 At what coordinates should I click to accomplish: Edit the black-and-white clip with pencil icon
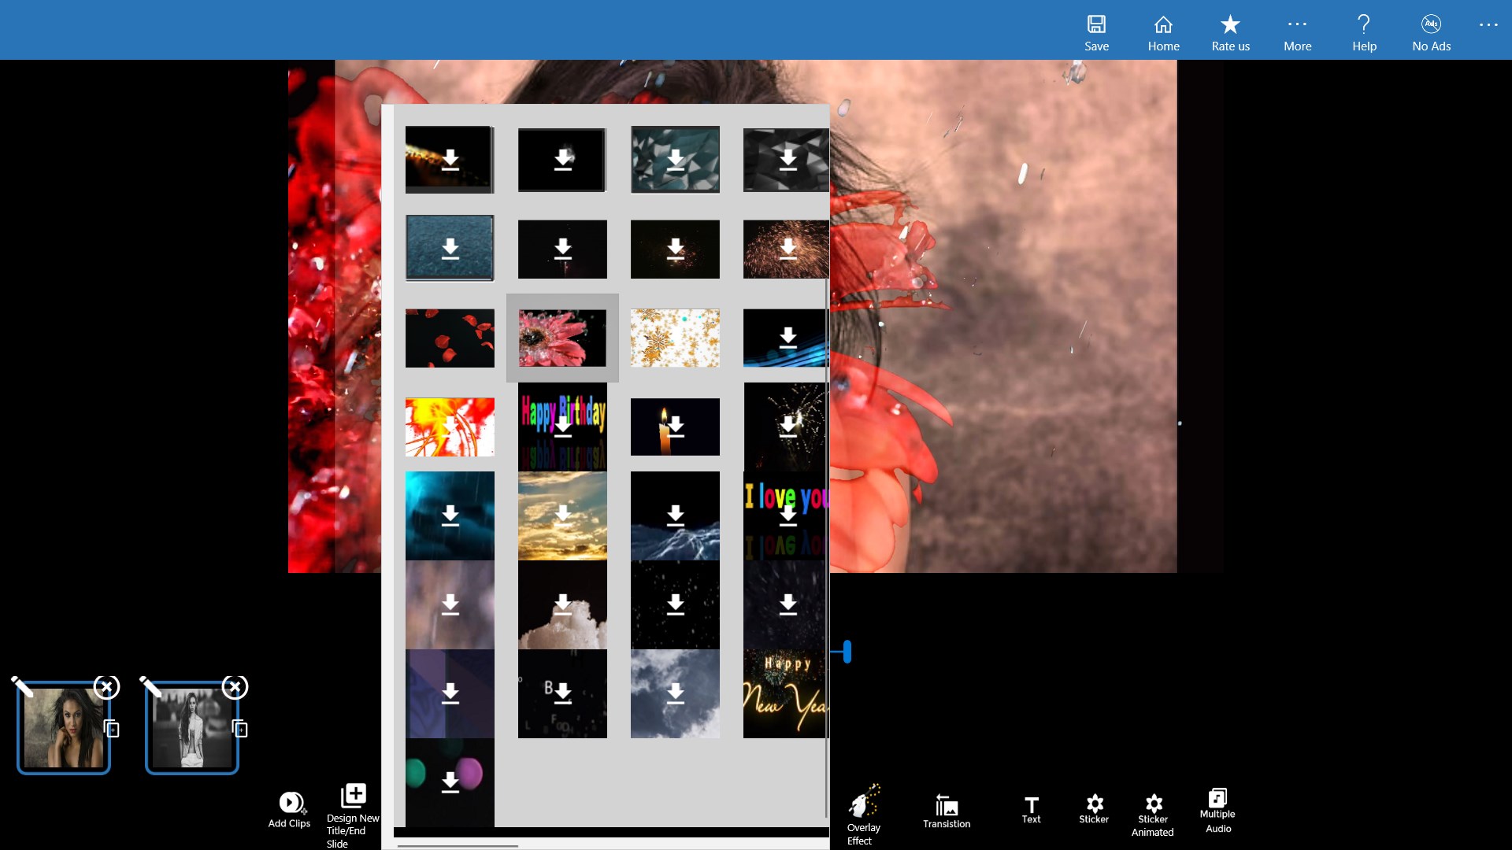point(151,687)
